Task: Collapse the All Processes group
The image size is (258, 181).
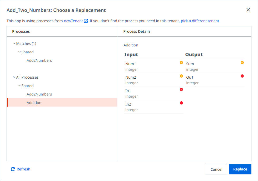Action: click(14, 77)
